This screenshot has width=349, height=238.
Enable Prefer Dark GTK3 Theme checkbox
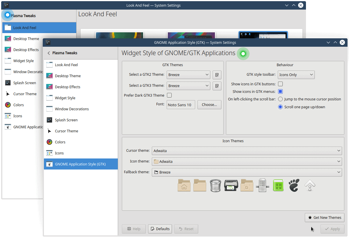pos(169,95)
